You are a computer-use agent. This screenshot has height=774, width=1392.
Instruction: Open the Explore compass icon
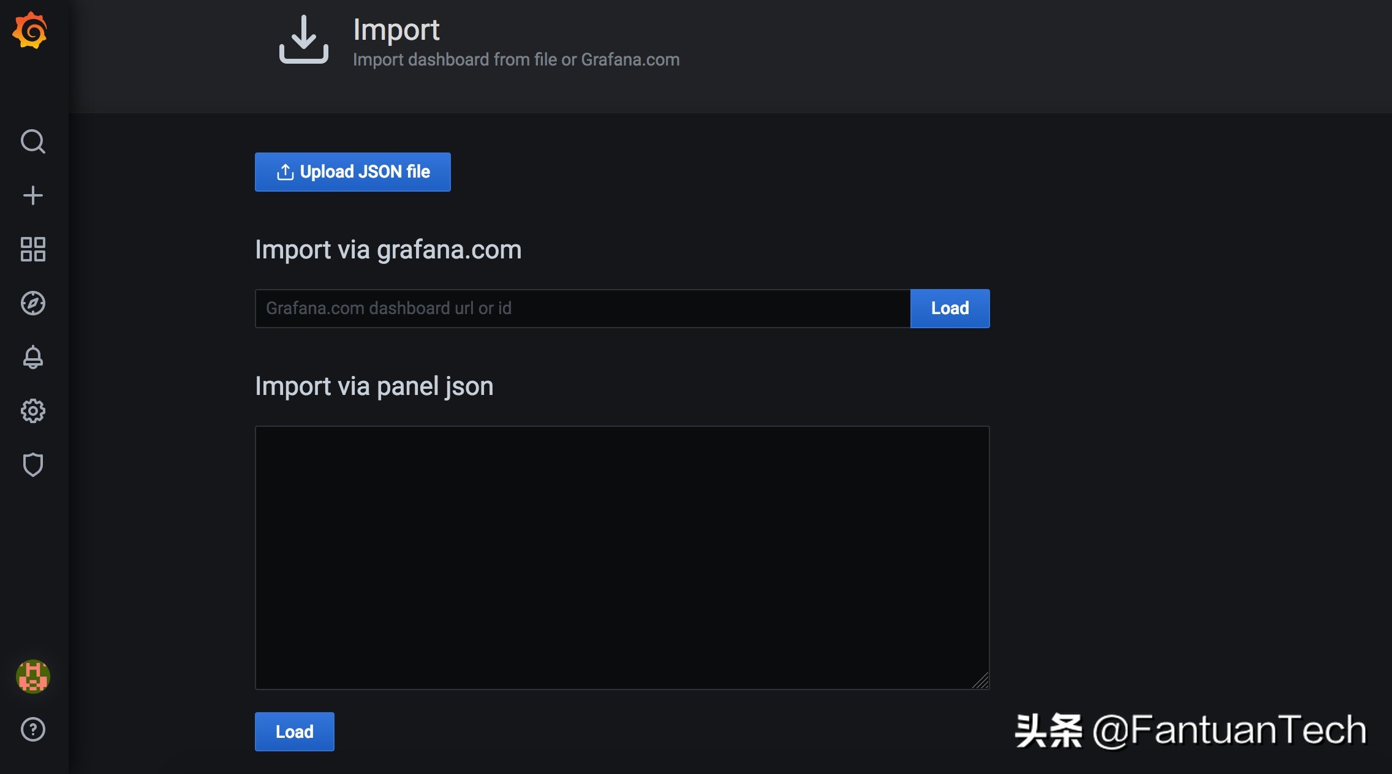(32, 303)
